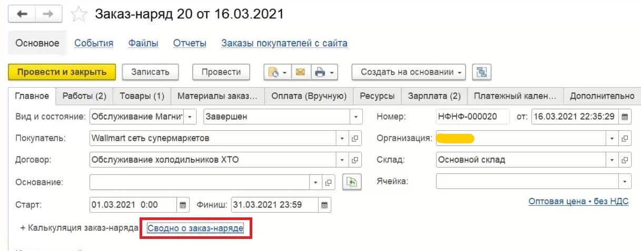Go forward with the right arrow button
Viewport: 641px width, 251px height.
(x=48, y=14)
